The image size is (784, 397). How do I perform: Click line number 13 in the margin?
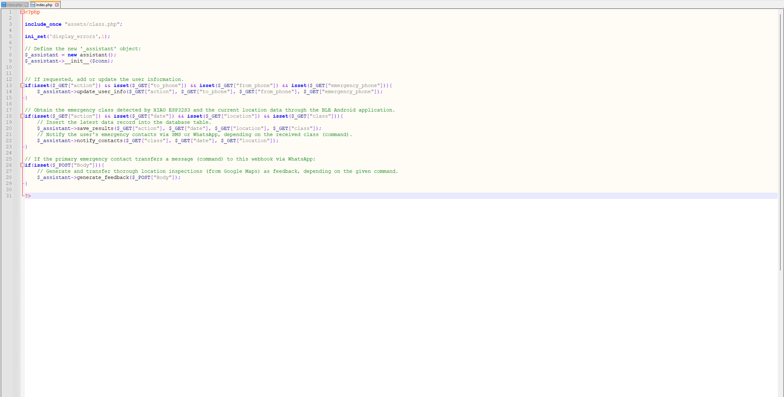click(x=9, y=86)
